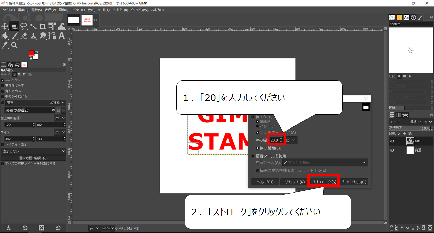Open the ファイル(F) menu

point(8,10)
